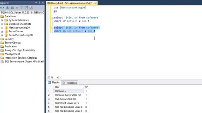Click the SP value of Red Hat Enterprise Linux 3

tap(87, 107)
